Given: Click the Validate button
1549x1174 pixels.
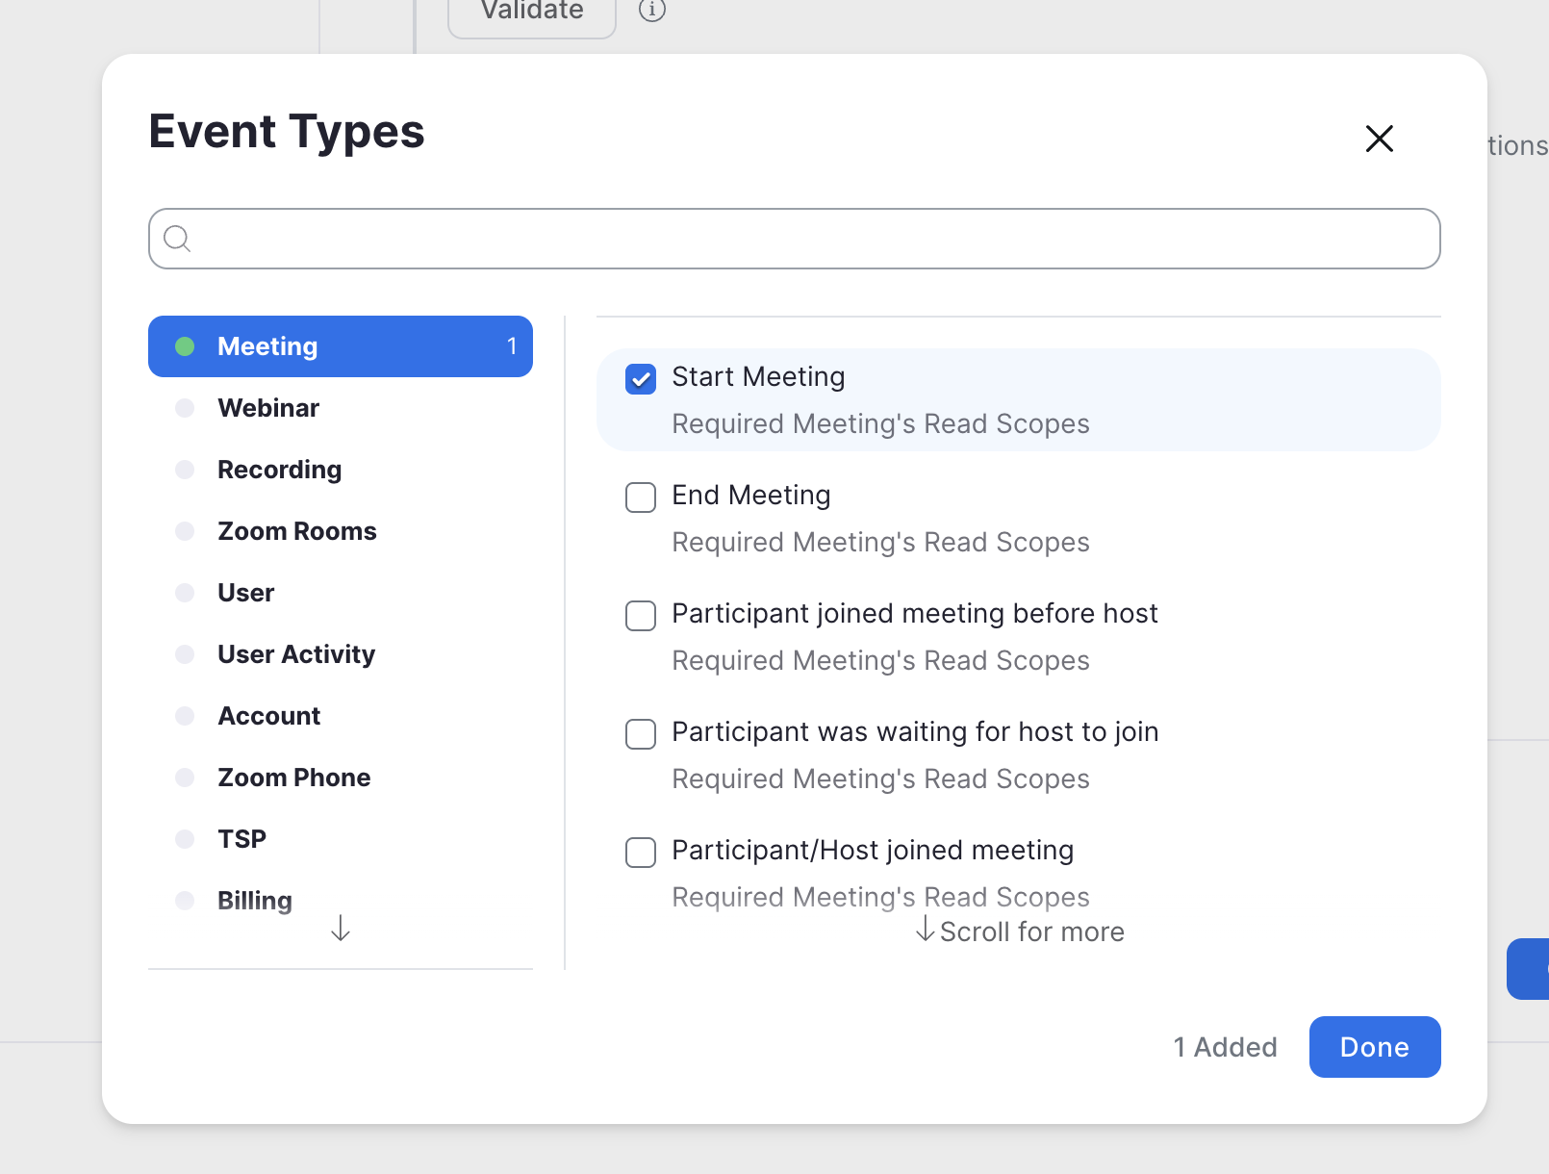Looking at the screenshot, I should pyautogui.click(x=532, y=12).
